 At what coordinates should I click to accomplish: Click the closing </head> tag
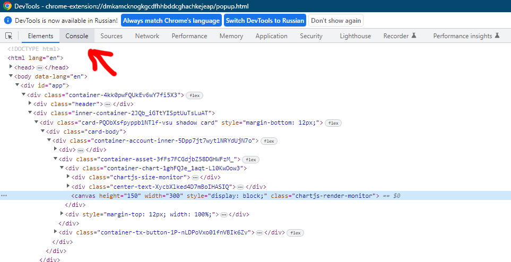[x=57, y=67]
